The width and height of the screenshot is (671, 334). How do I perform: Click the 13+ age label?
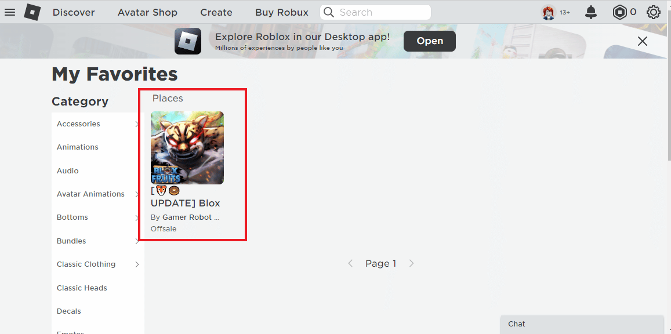[x=565, y=12]
